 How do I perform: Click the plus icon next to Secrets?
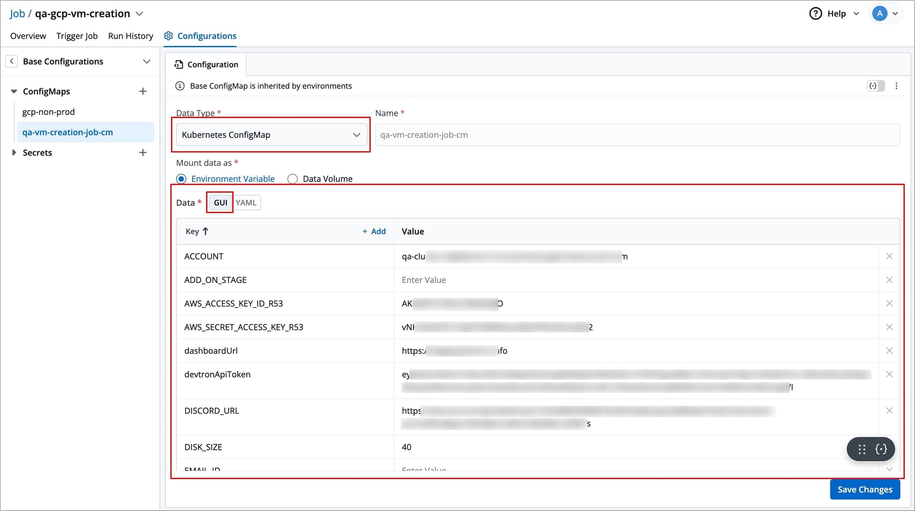143,153
